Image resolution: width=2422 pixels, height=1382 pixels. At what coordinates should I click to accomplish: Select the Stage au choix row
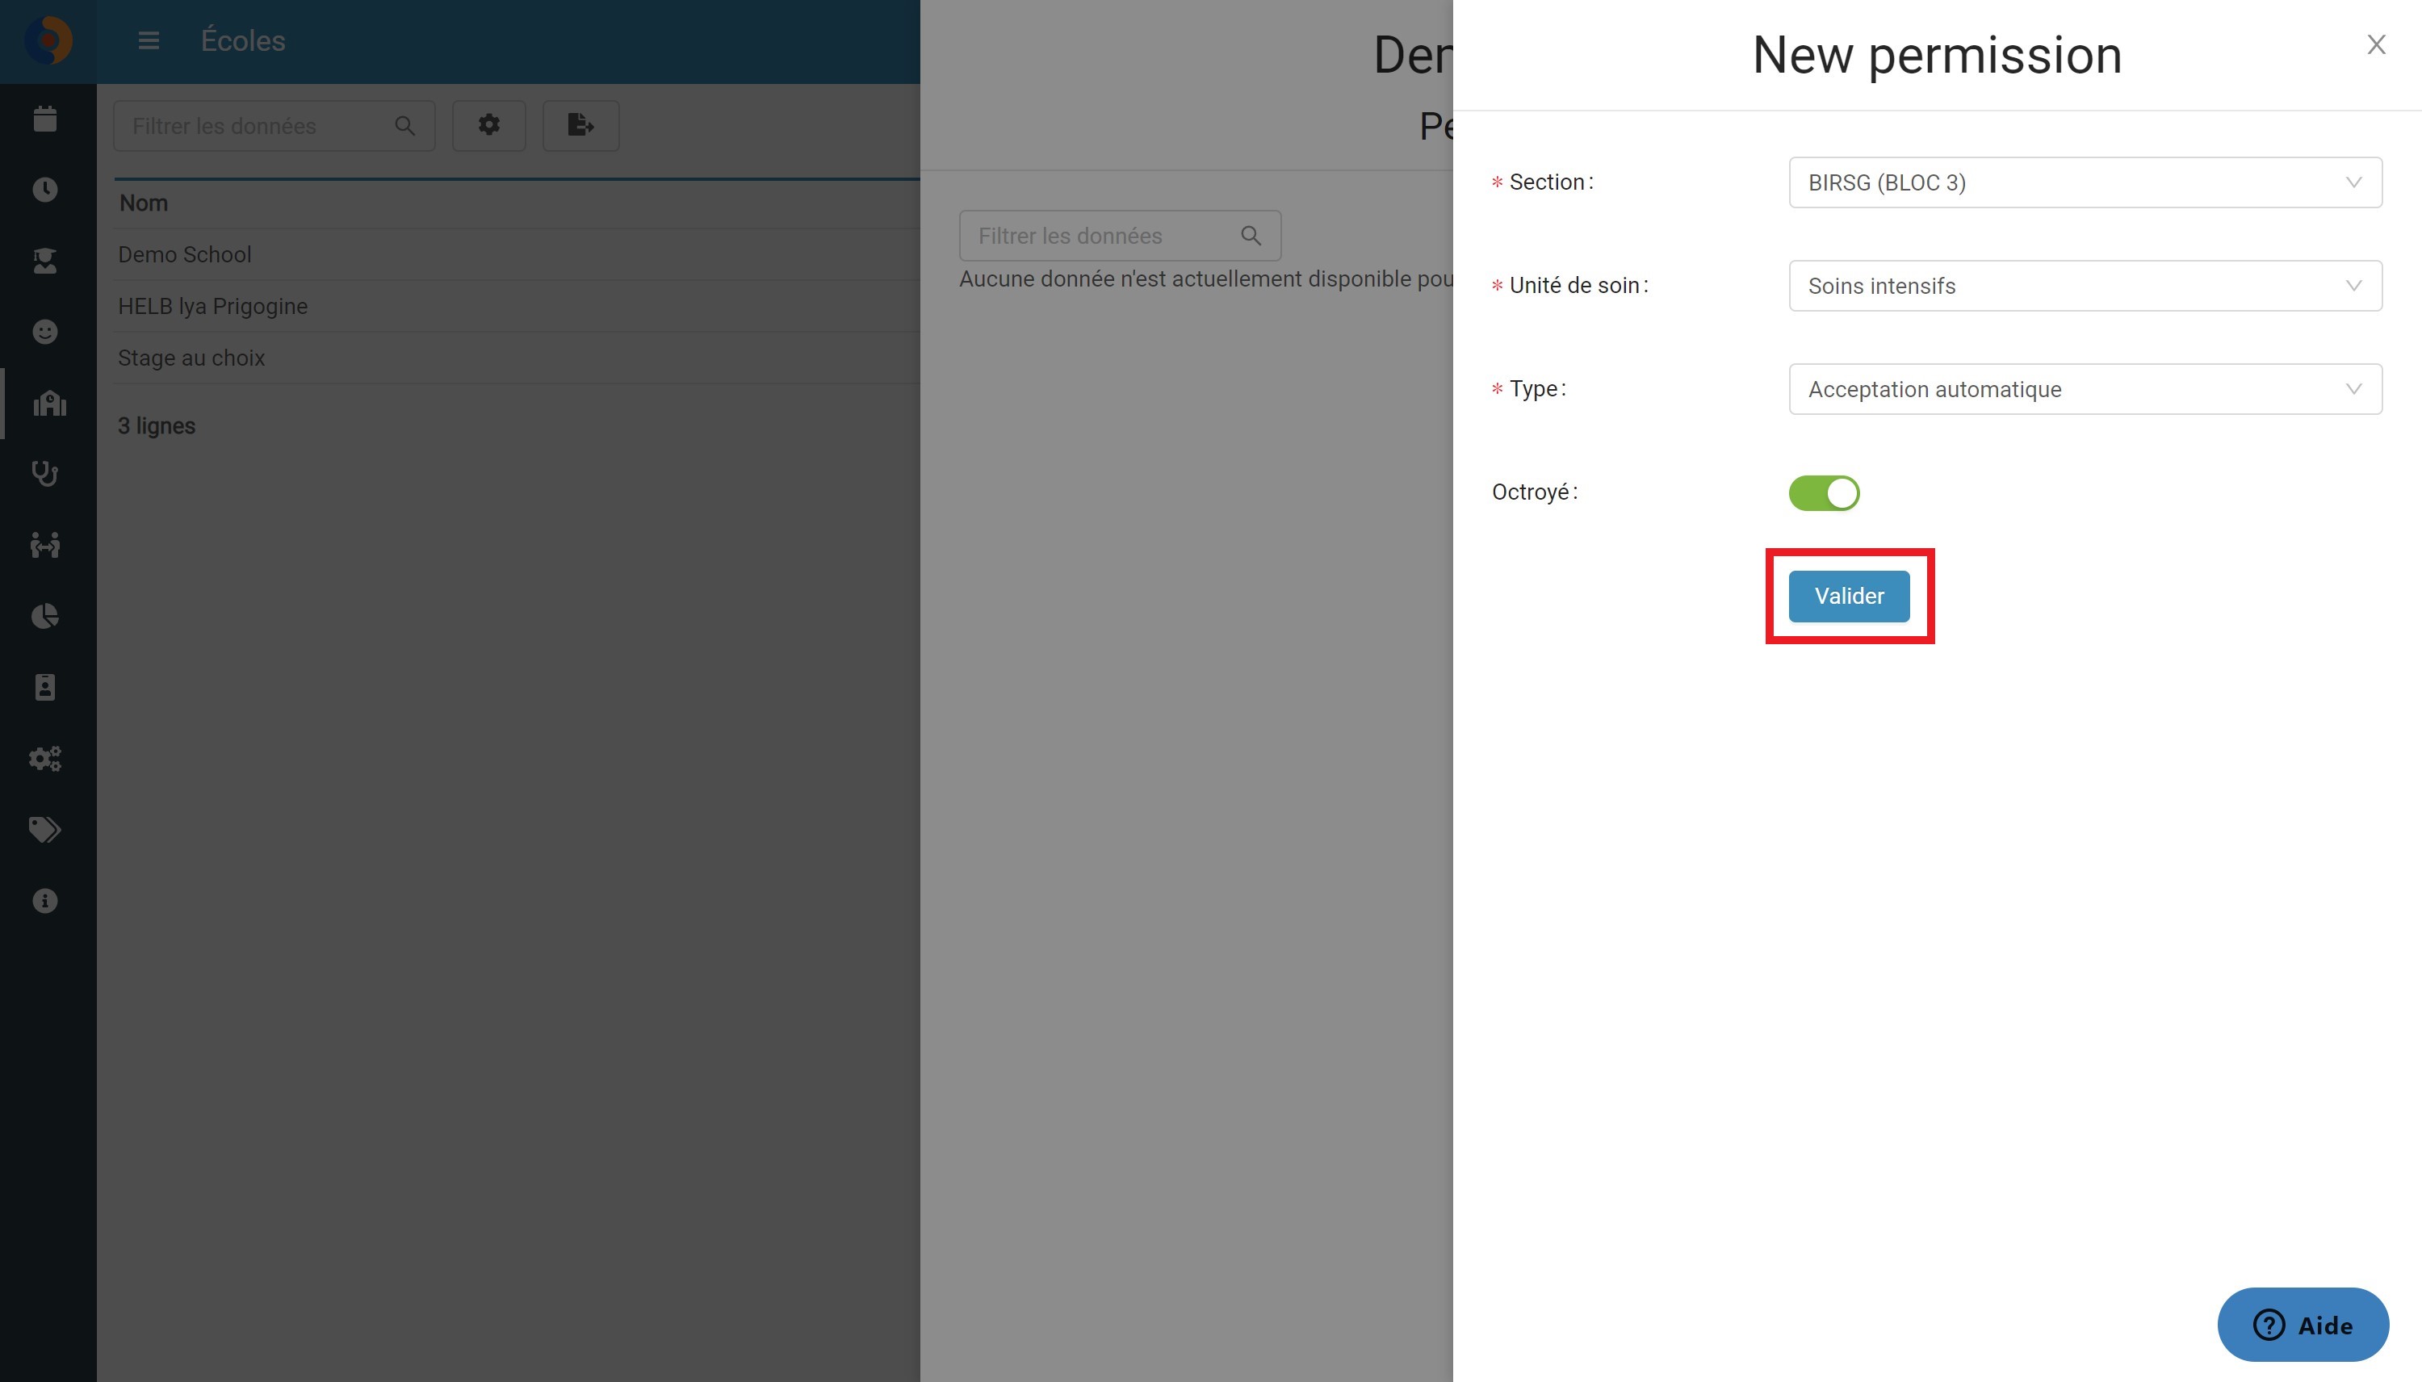pyautogui.click(x=518, y=358)
